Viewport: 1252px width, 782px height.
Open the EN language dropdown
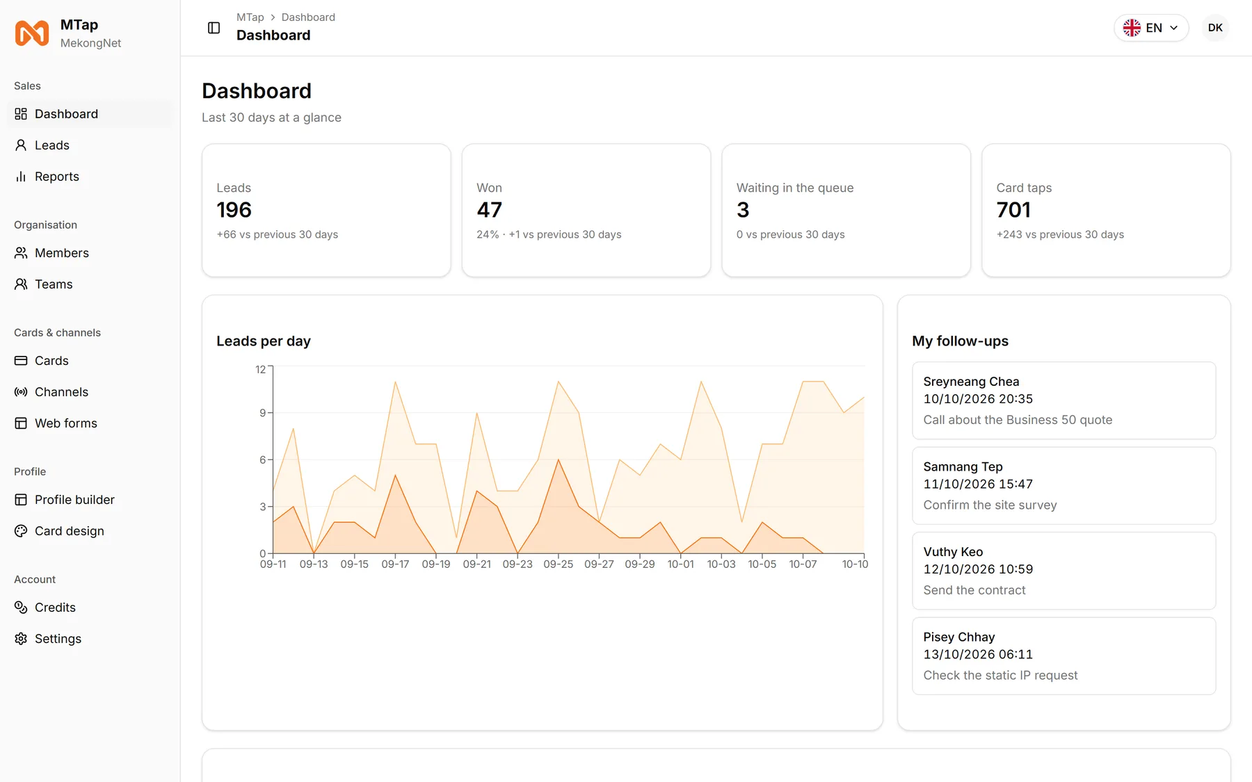(1151, 28)
